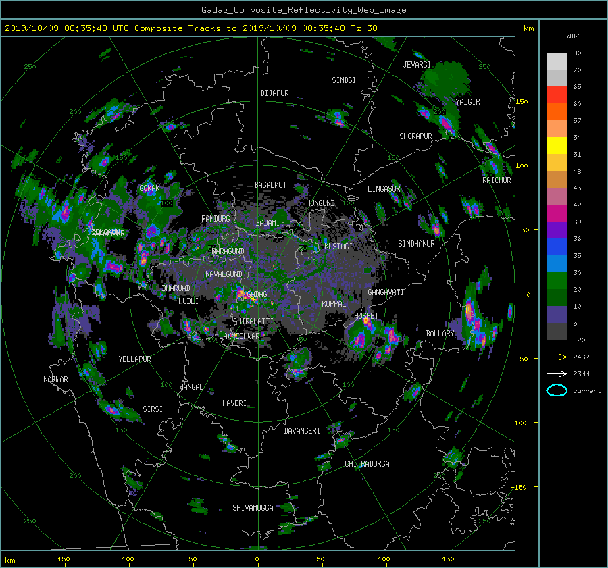Click the -20 dBZ legend value
Viewport: 608px width, 568px height.
coord(579,340)
